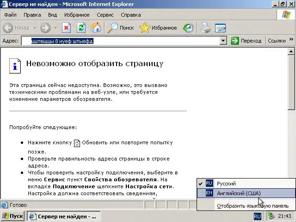
Task: Open the address bar dropdown arrow
Action: point(223,41)
